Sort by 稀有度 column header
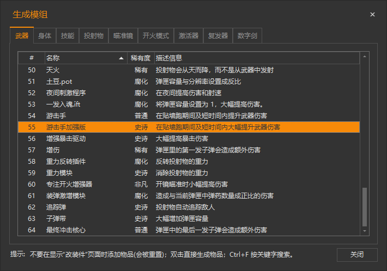The width and height of the screenshot is (387, 271). [x=141, y=58]
